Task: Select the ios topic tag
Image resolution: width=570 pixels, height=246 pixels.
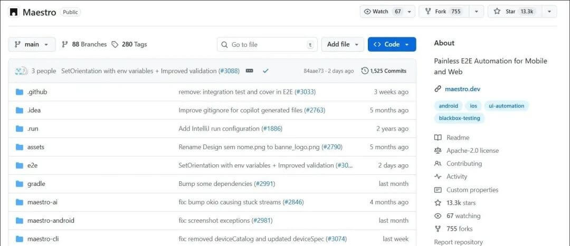Action: [x=473, y=106]
